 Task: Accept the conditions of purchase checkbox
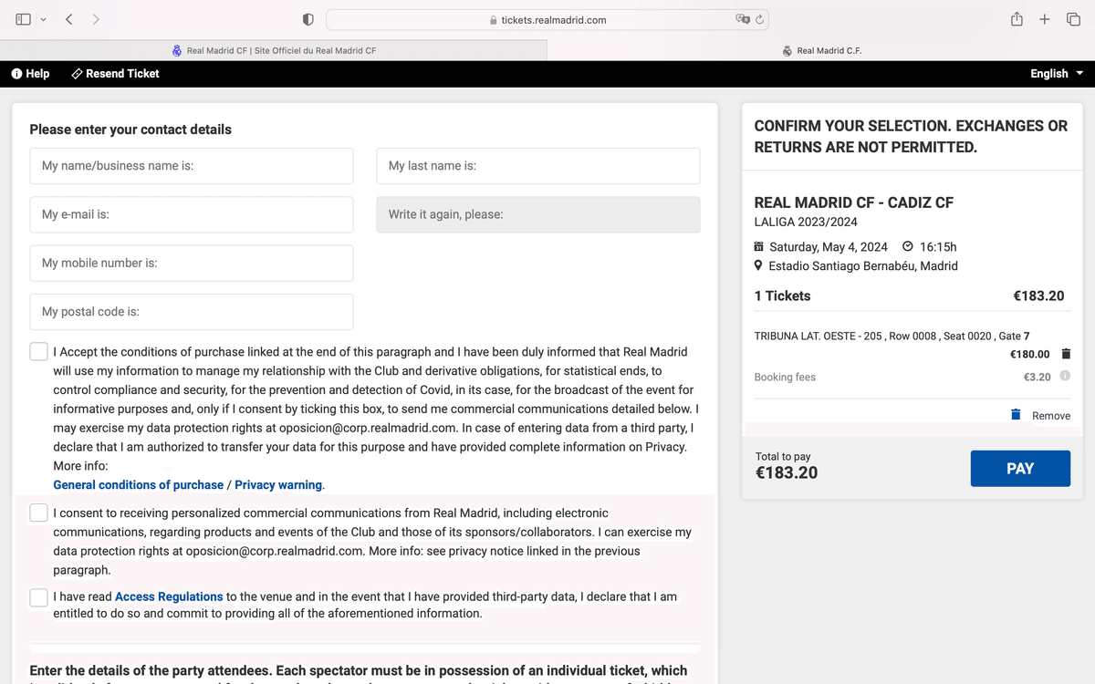[x=38, y=352]
